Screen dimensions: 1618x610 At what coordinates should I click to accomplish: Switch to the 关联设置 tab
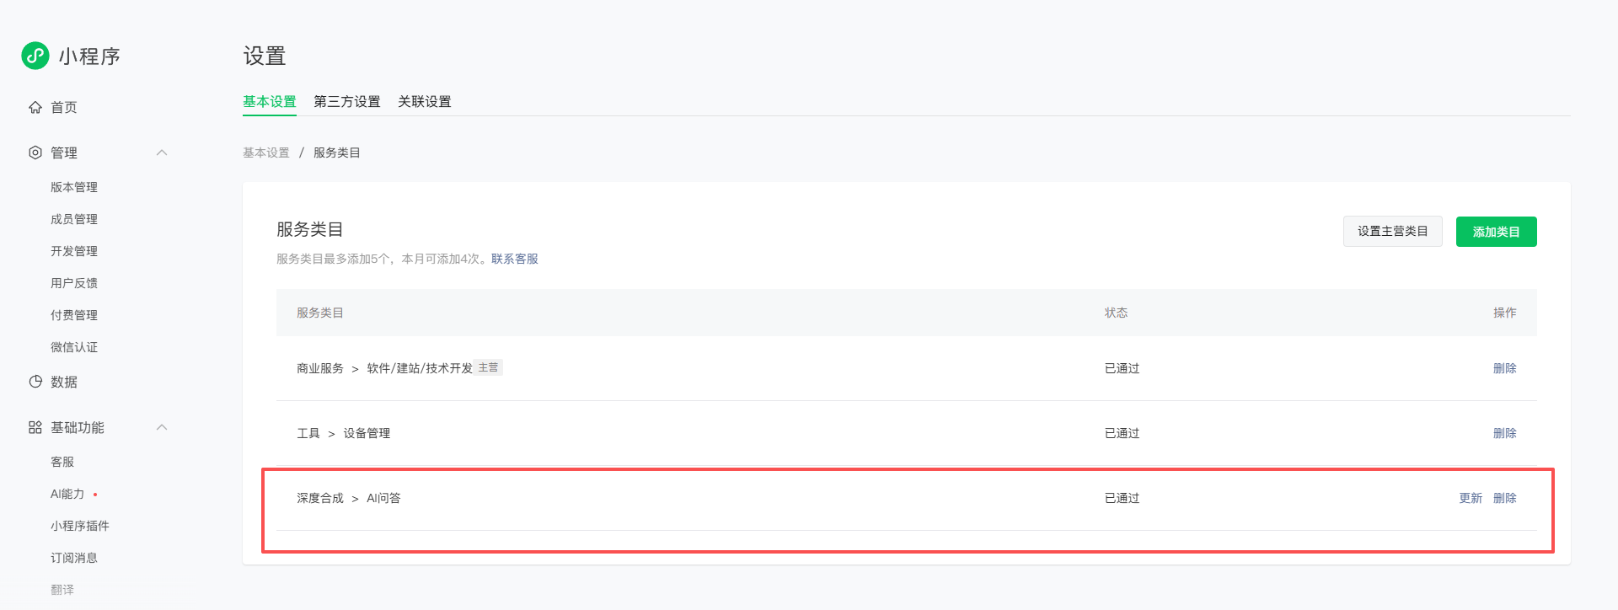point(425,101)
